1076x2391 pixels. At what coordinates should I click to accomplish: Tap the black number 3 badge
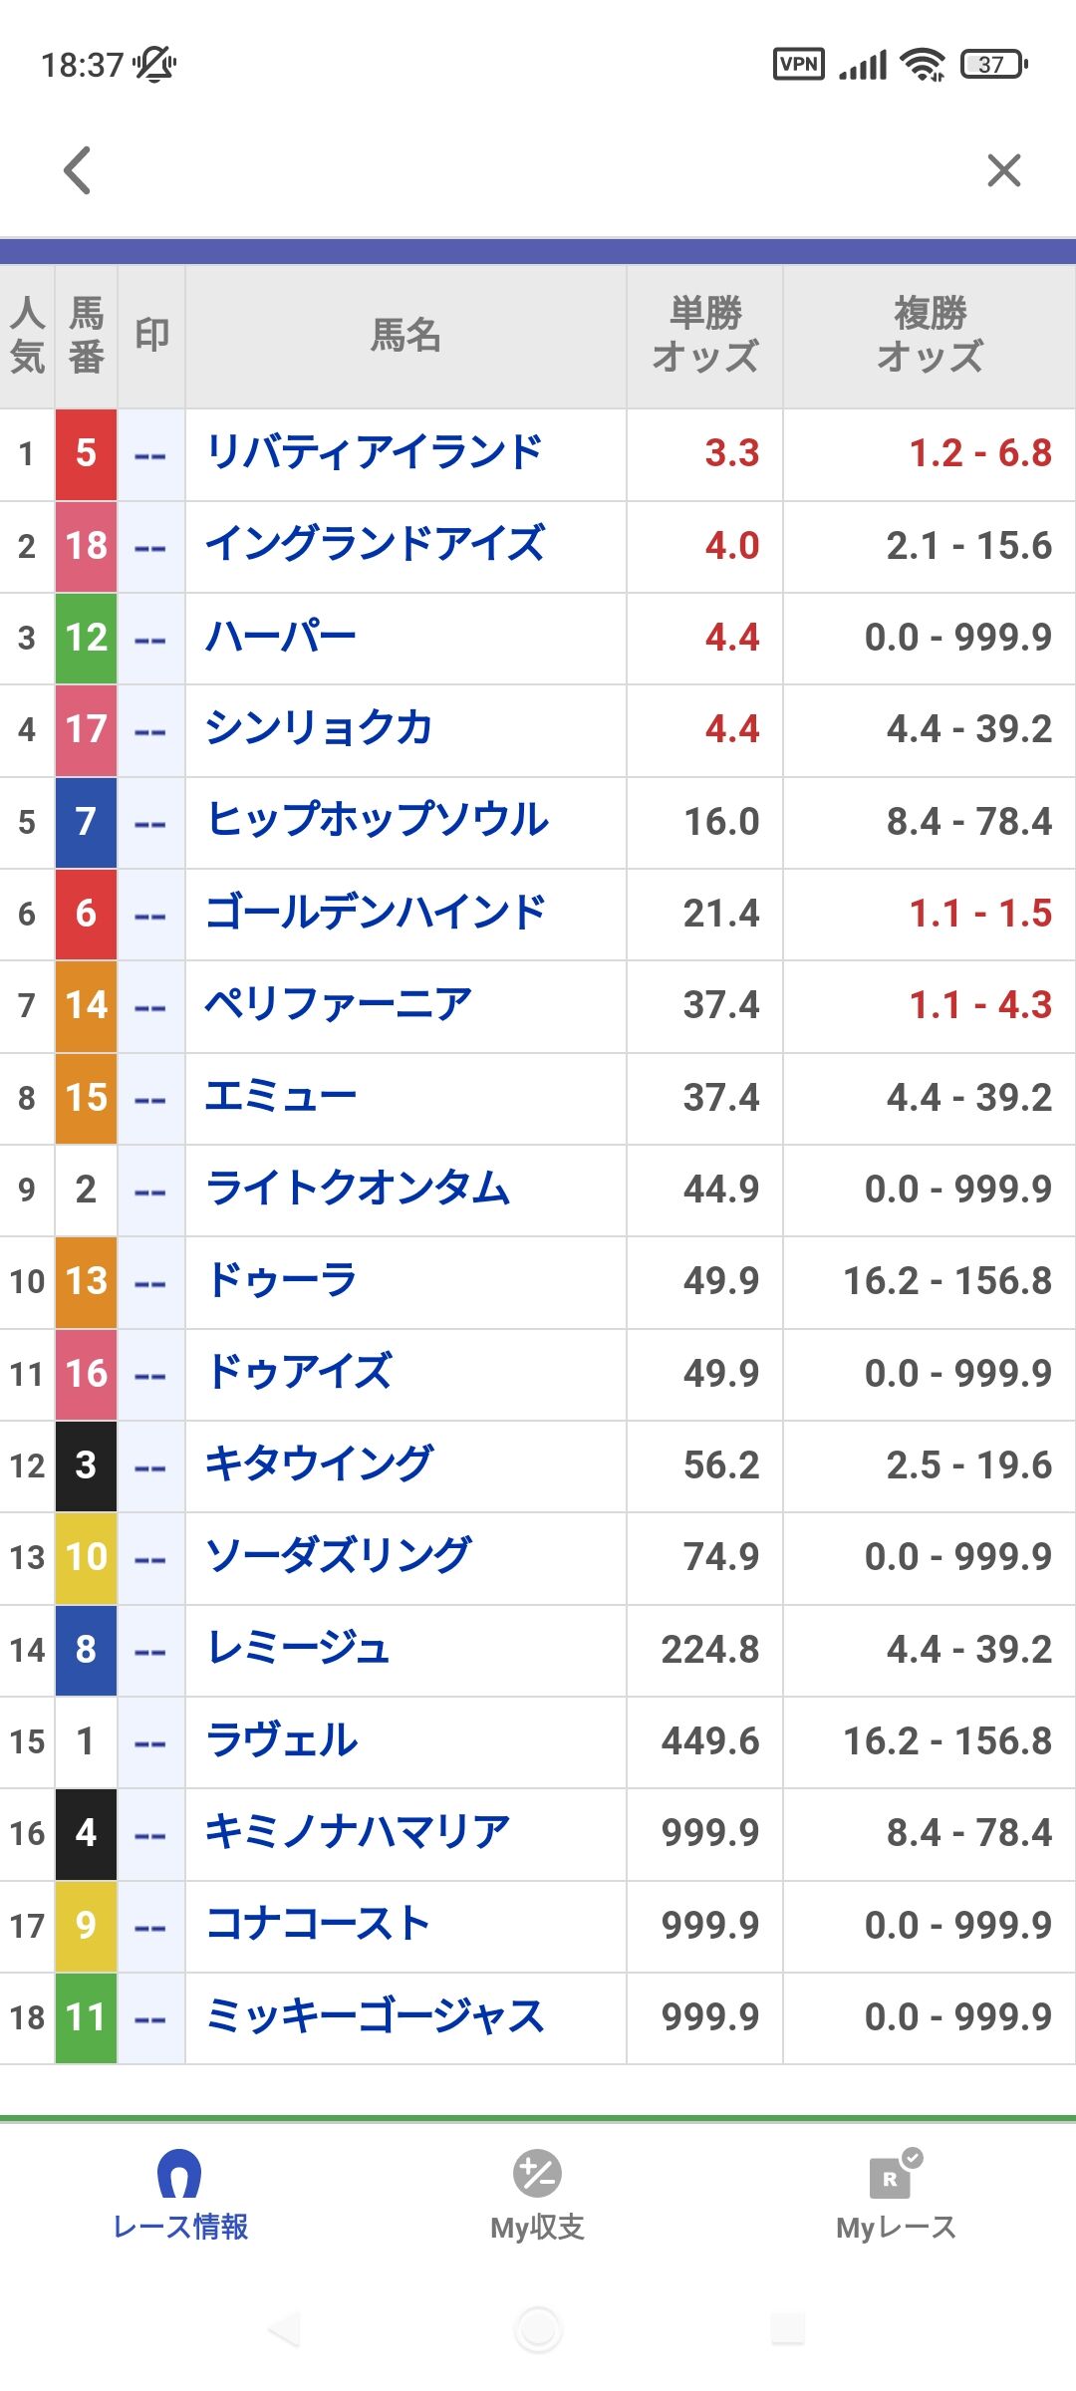pos(86,1465)
